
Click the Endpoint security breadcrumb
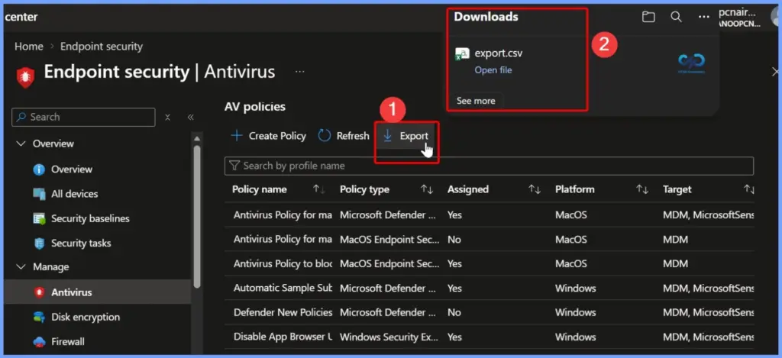point(102,47)
